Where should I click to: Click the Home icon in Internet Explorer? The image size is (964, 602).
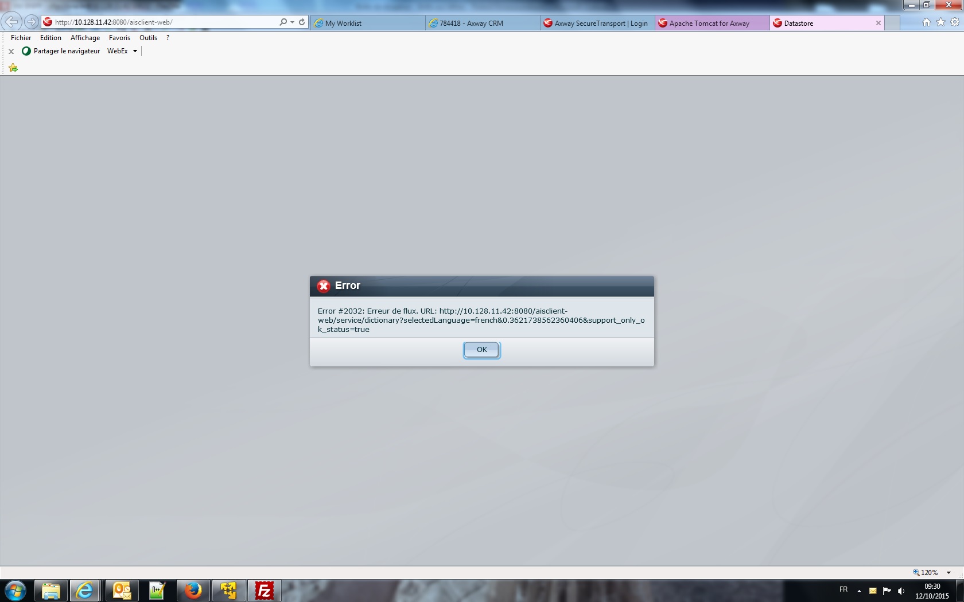[926, 22]
